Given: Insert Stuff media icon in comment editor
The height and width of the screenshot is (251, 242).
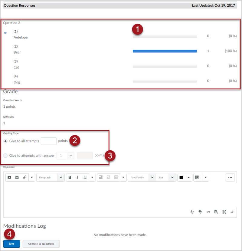Looking at the screenshot, I should 9,177.
